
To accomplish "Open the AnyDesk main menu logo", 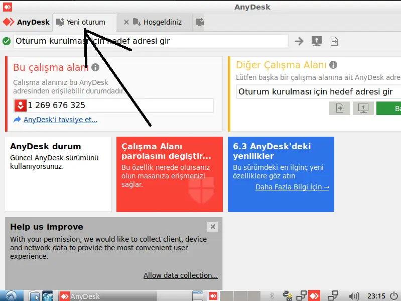I will tap(26, 22).
